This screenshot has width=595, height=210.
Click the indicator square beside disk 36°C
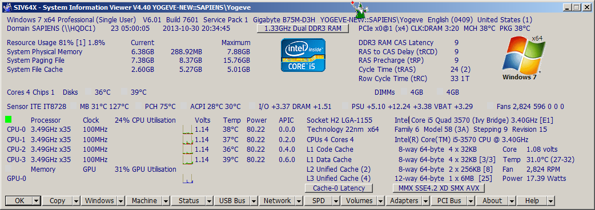[88, 91]
